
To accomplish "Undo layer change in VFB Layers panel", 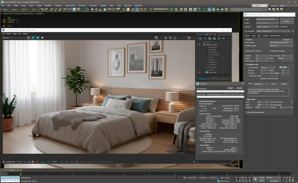I will pos(223,38).
